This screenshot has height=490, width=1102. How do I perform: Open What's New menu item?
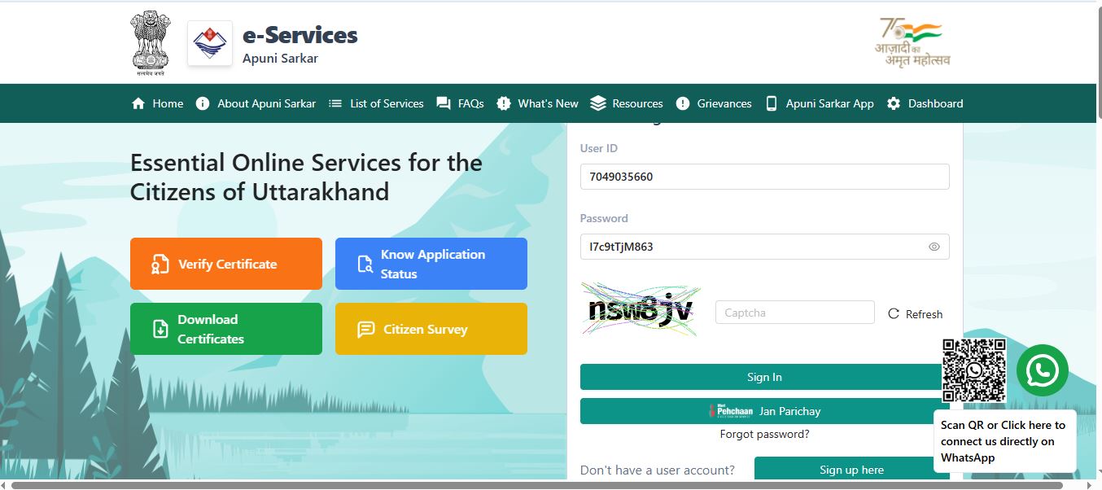pyautogui.click(x=537, y=103)
